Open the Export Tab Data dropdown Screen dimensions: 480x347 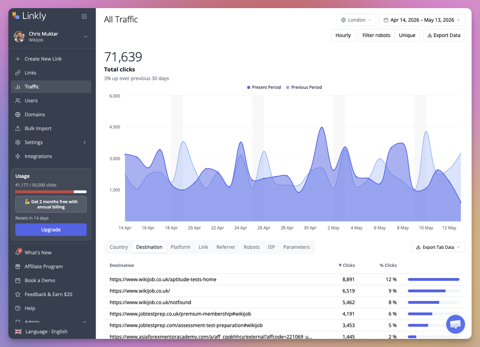click(x=438, y=247)
